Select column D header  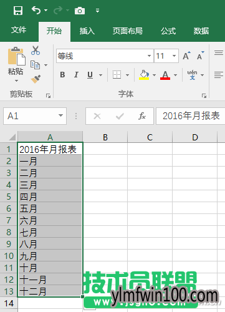pyautogui.click(x=195, y=137)
